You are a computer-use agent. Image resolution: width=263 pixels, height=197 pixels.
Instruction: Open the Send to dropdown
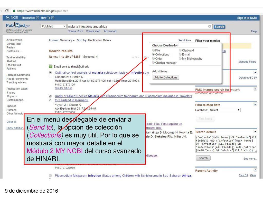point(184,40)
